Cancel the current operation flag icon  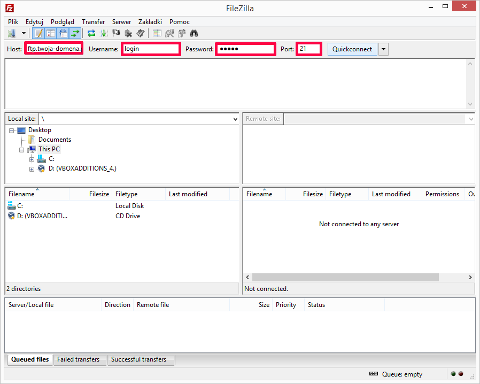coord(116,33)
